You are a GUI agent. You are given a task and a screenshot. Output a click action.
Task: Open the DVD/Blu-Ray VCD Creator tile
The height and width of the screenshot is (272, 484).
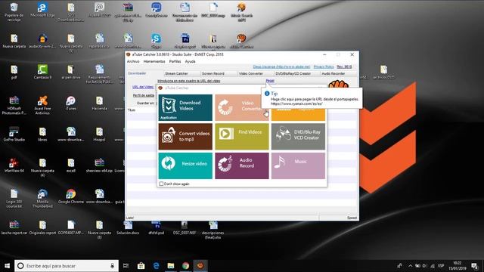[x=298, y=136]
